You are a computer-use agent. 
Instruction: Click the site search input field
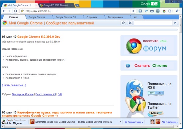(153, 23)
